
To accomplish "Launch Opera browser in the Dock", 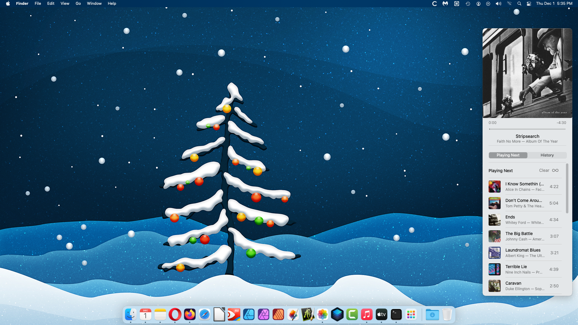I will click(x=175, y=315).
